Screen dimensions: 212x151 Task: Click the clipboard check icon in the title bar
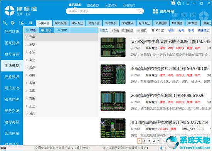173,3
